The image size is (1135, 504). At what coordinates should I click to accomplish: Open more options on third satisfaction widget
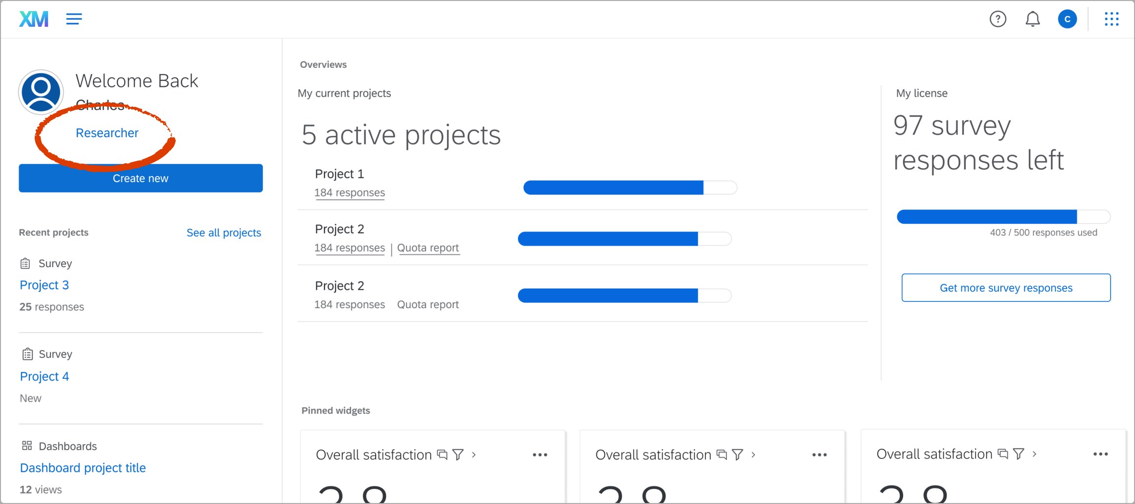pos(1100,454)
